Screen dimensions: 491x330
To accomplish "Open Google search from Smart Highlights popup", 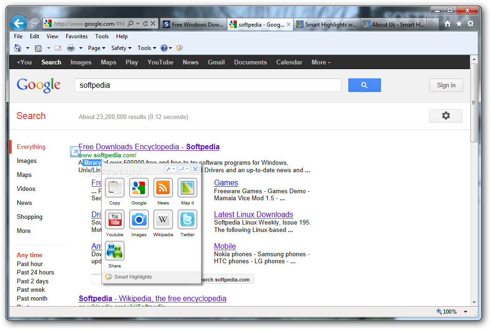I will tap(139, 188).
